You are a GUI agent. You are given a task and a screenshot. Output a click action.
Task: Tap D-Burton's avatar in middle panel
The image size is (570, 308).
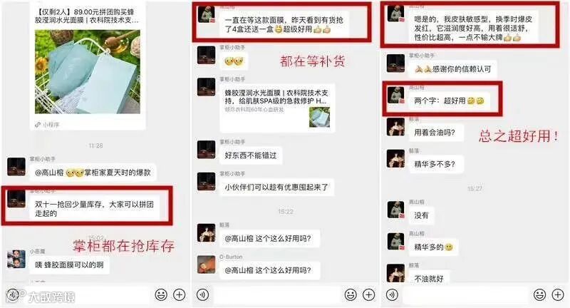pyautogui.click(x=206, y=265)
